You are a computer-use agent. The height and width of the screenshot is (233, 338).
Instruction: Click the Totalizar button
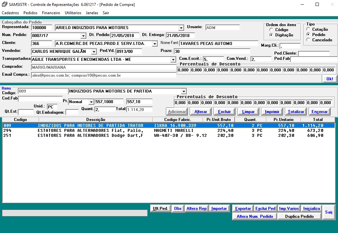[296, 112]
